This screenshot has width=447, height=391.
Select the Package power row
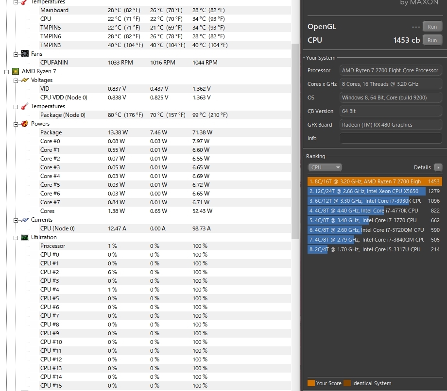(x=165, y=132)
